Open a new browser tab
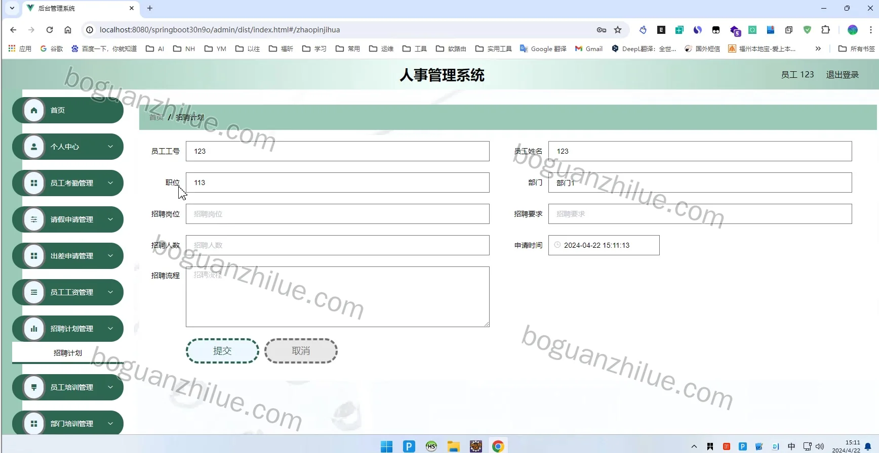 pyautogui.click(x=150, y=8)
